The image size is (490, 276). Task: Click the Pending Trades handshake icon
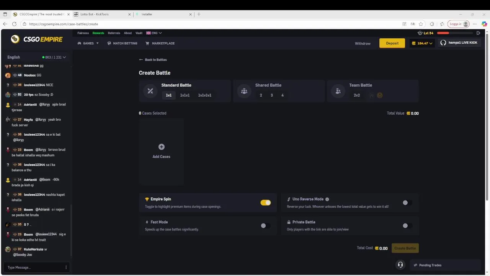[415, 265]
